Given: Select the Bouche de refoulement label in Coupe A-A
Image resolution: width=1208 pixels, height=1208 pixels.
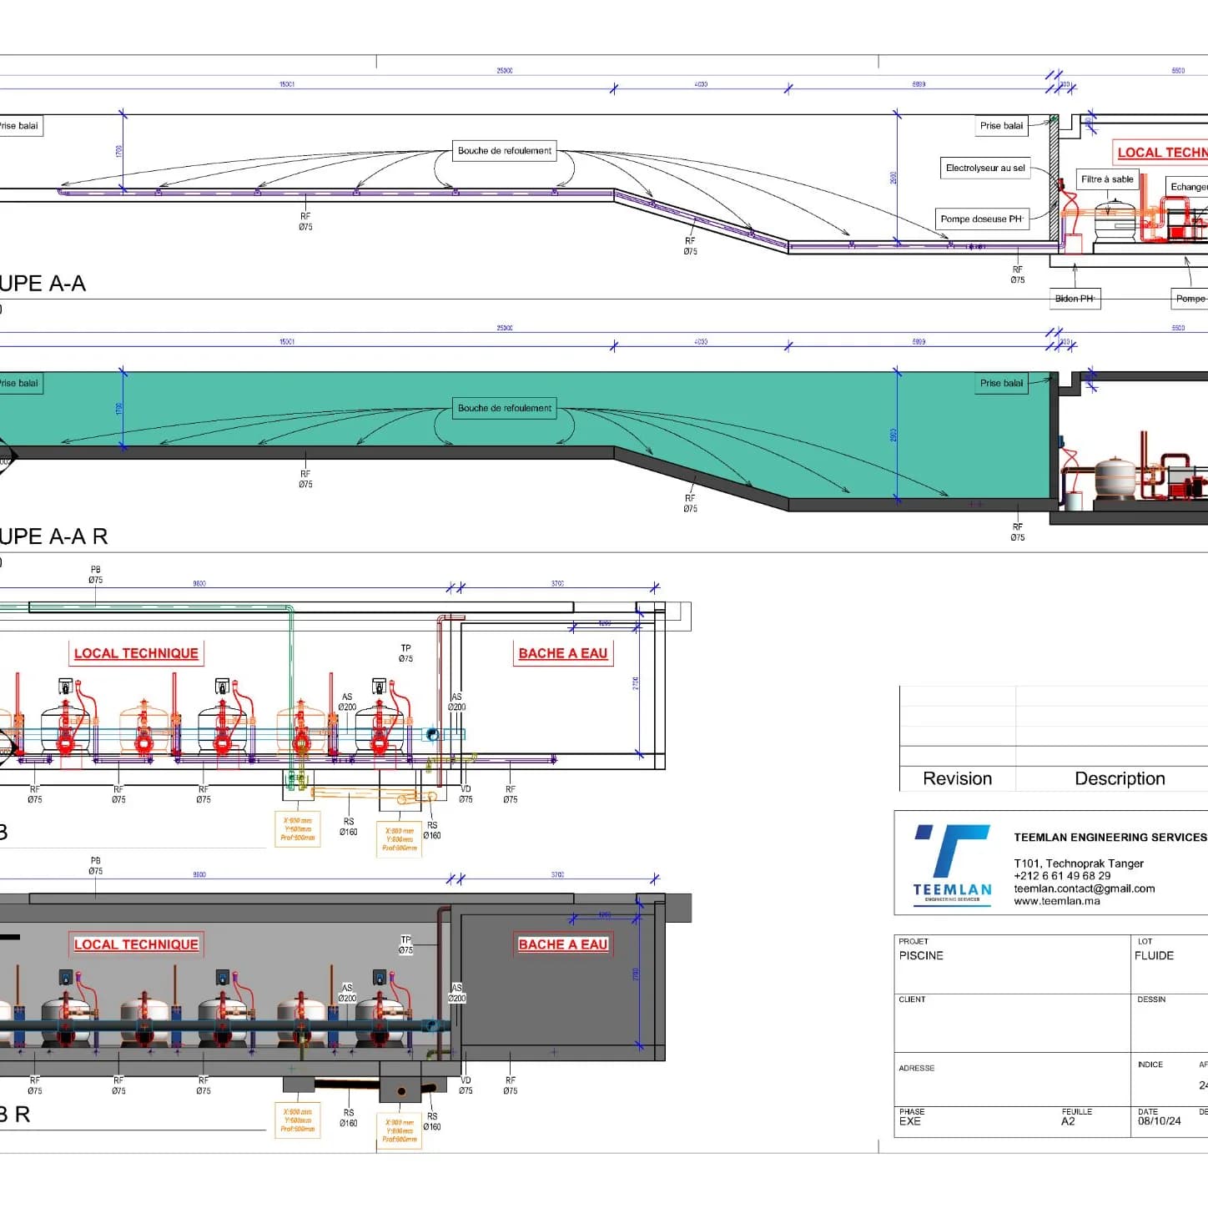Looking at the screenshot, I should 504,151.
